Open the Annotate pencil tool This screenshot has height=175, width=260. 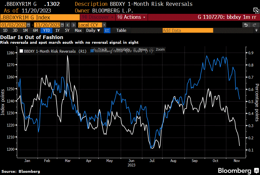[x=120, y=49]
